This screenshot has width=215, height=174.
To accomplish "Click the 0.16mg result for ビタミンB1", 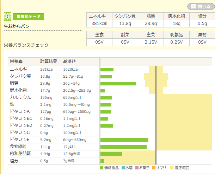I will pyautogui.click(x=47, y=119).
